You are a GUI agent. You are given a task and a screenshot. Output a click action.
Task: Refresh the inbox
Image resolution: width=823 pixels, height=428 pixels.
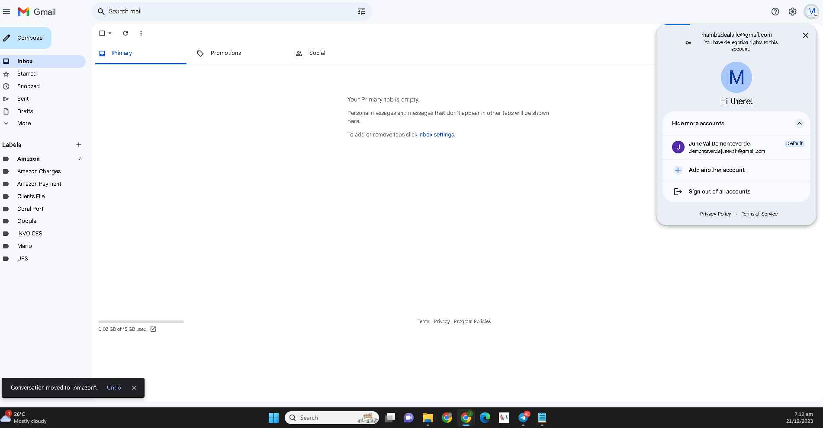pos(125,33)
